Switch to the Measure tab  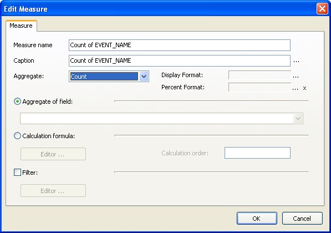tap(21, 26)
